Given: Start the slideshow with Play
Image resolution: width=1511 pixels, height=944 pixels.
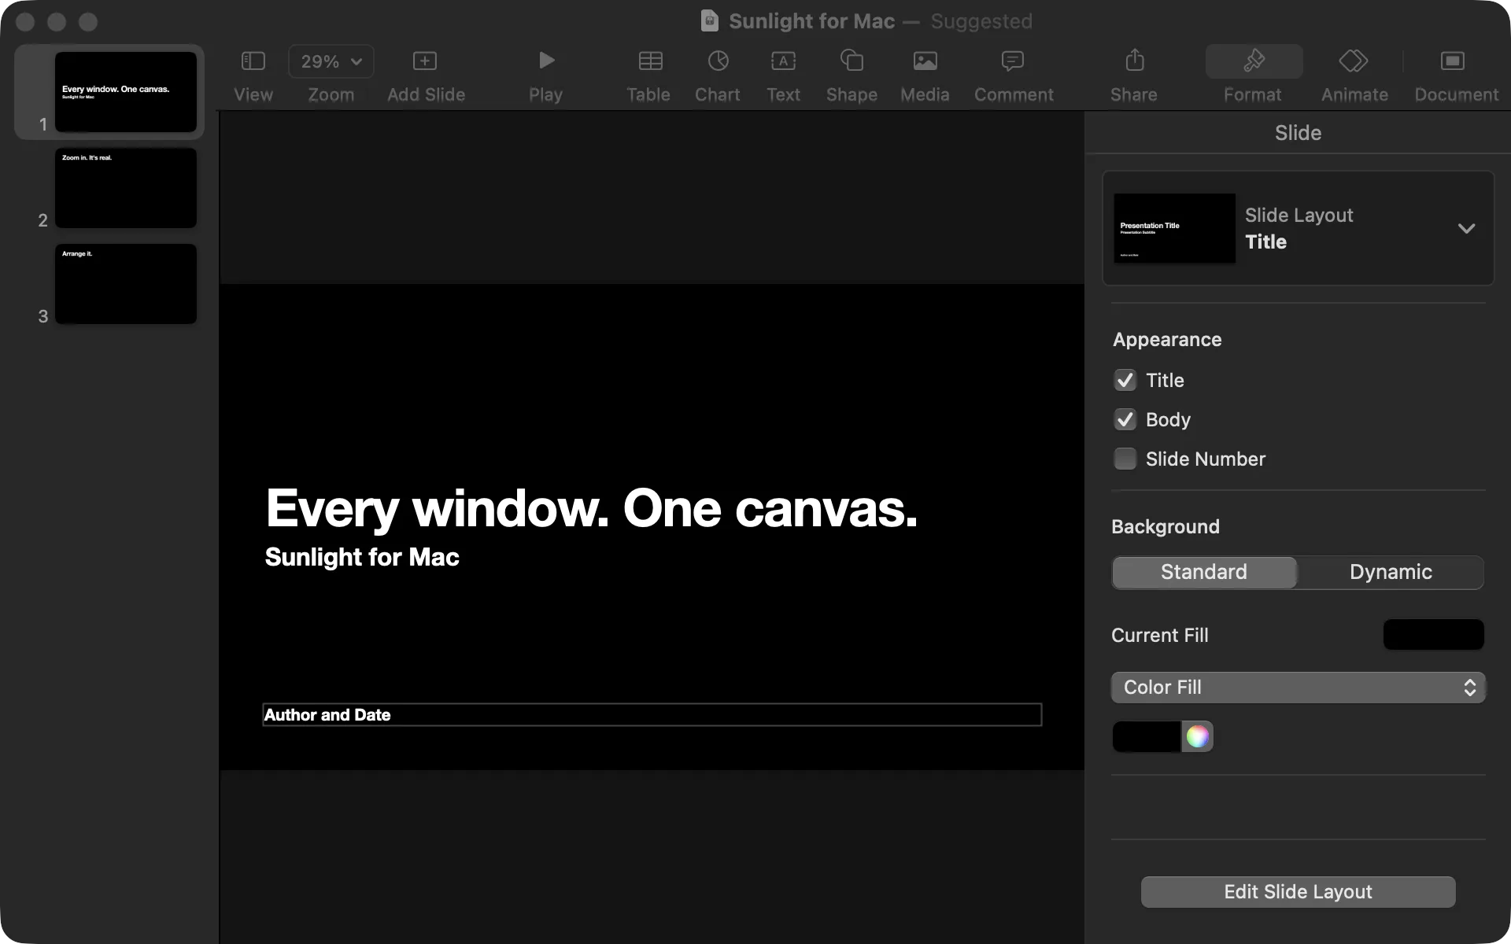Looking at the screenshot, I should (x=546, y=61).
